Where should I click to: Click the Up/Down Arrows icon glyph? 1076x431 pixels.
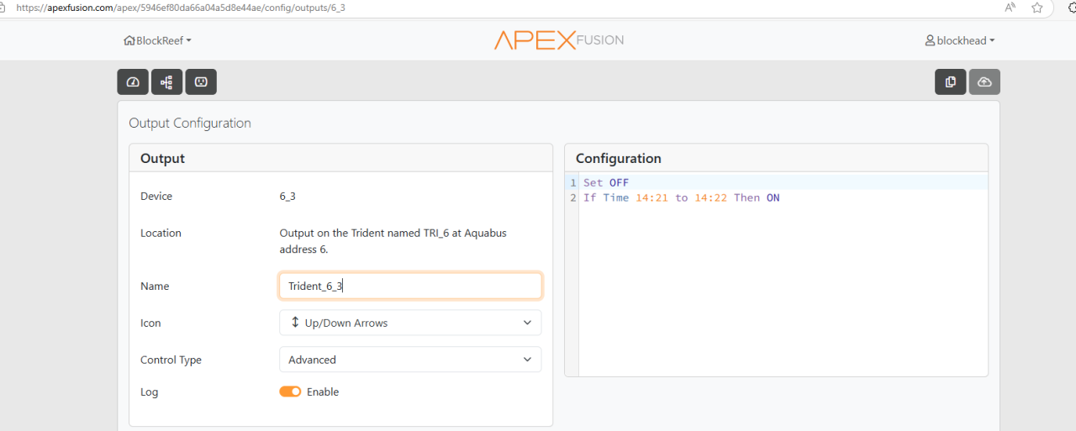(295, 323)
